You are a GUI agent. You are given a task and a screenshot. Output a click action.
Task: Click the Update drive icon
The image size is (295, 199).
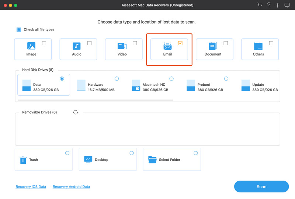(x=246, y=85)
